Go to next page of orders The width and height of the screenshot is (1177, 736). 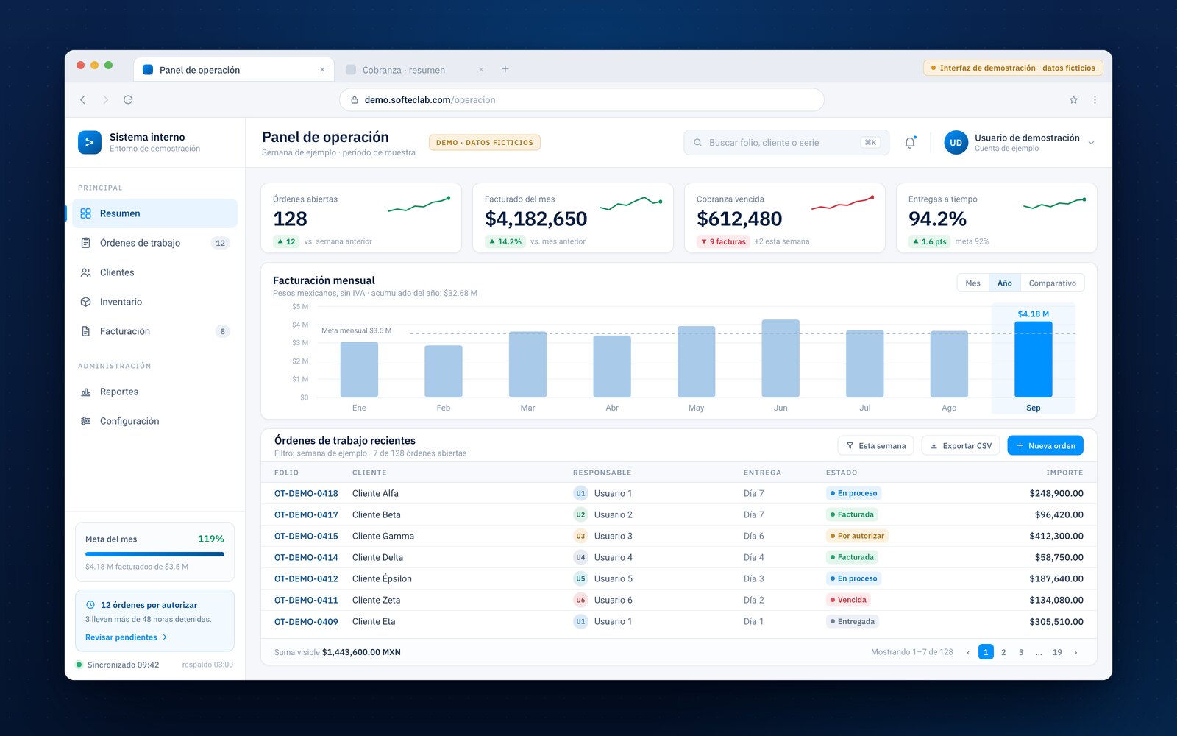tap(1075, 652)
